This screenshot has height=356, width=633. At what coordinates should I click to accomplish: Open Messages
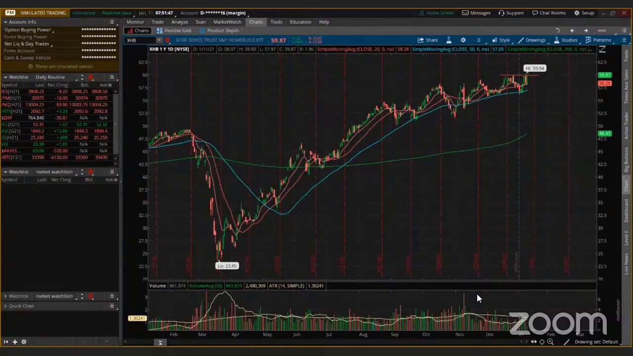tap(476, 13)
